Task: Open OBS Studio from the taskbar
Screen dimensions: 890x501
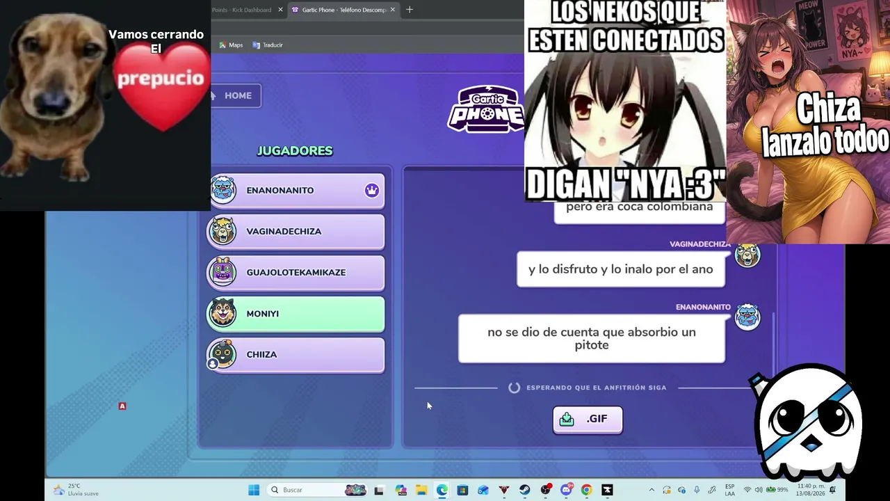Action: click(x=546, y=490)
